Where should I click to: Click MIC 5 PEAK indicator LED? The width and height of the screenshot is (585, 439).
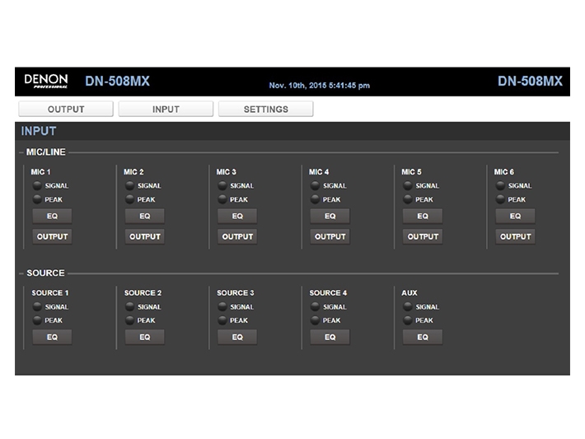(x=408, y=199)
